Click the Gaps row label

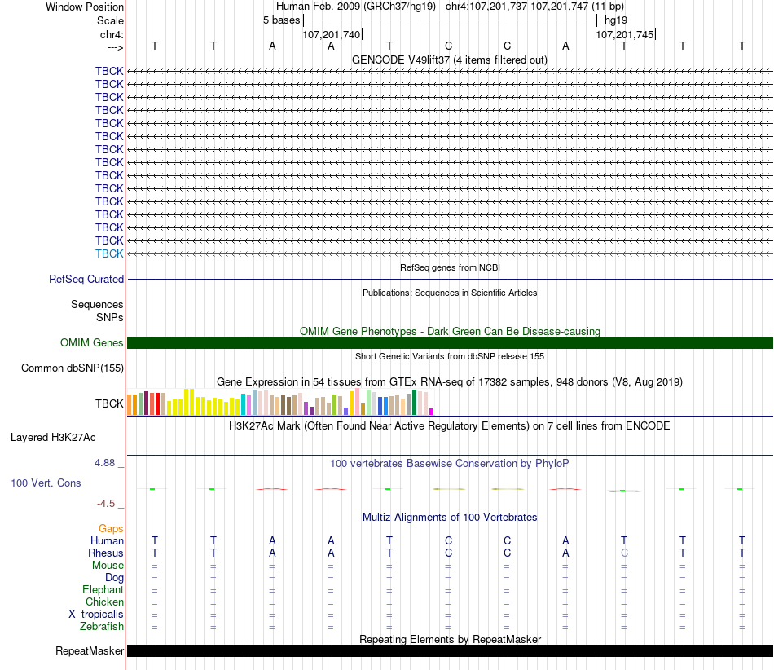pyautogui.click(x=111, y=529)
